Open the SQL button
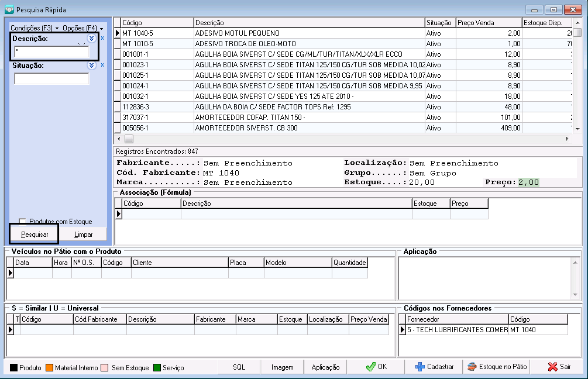Viewport: 588px width, 379px height. (x=239, y=367)
